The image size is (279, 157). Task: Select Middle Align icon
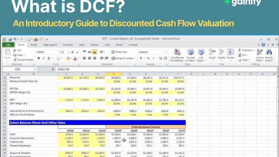click(89, 52)
